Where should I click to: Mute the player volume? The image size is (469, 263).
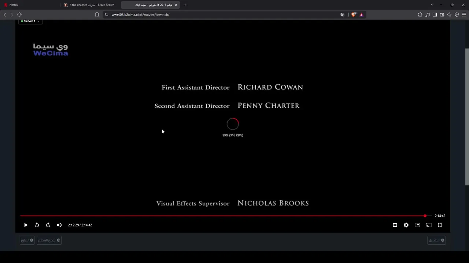pyautogui.click(x=59, y=225)
